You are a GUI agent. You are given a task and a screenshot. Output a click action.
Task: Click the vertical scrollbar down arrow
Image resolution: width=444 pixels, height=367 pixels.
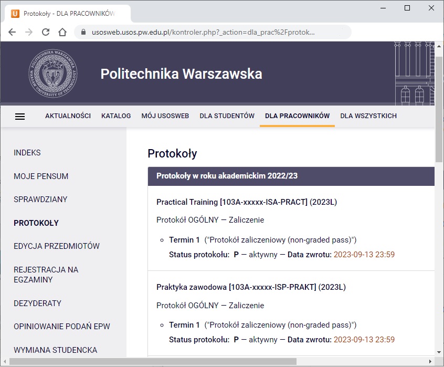[439, 352]
